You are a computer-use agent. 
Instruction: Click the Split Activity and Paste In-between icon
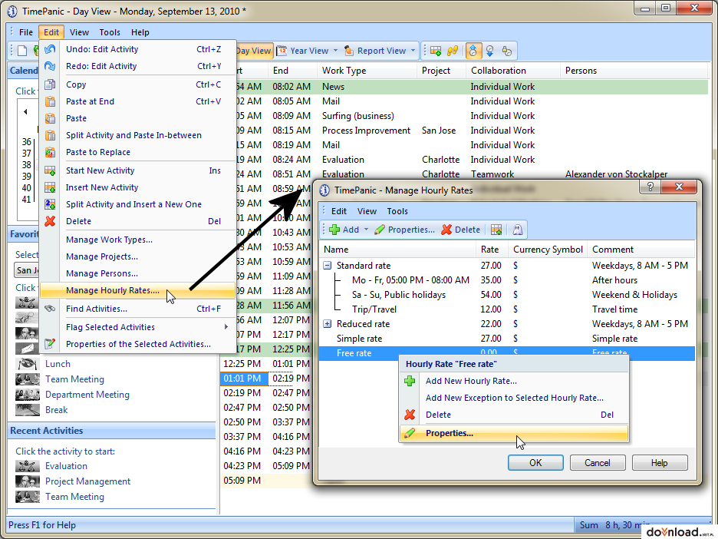(50, 135)
